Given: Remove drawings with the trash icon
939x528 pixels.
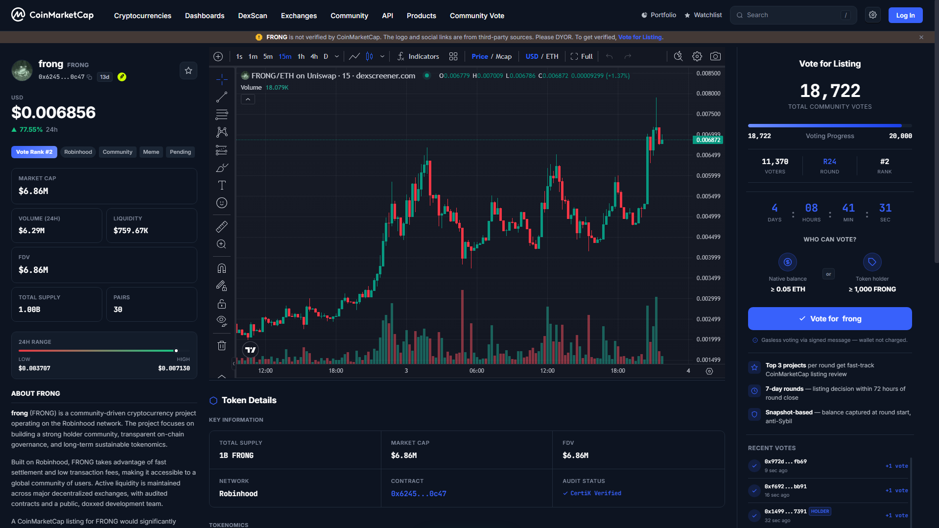Looking at the screenshot, I should coord(222,346).
